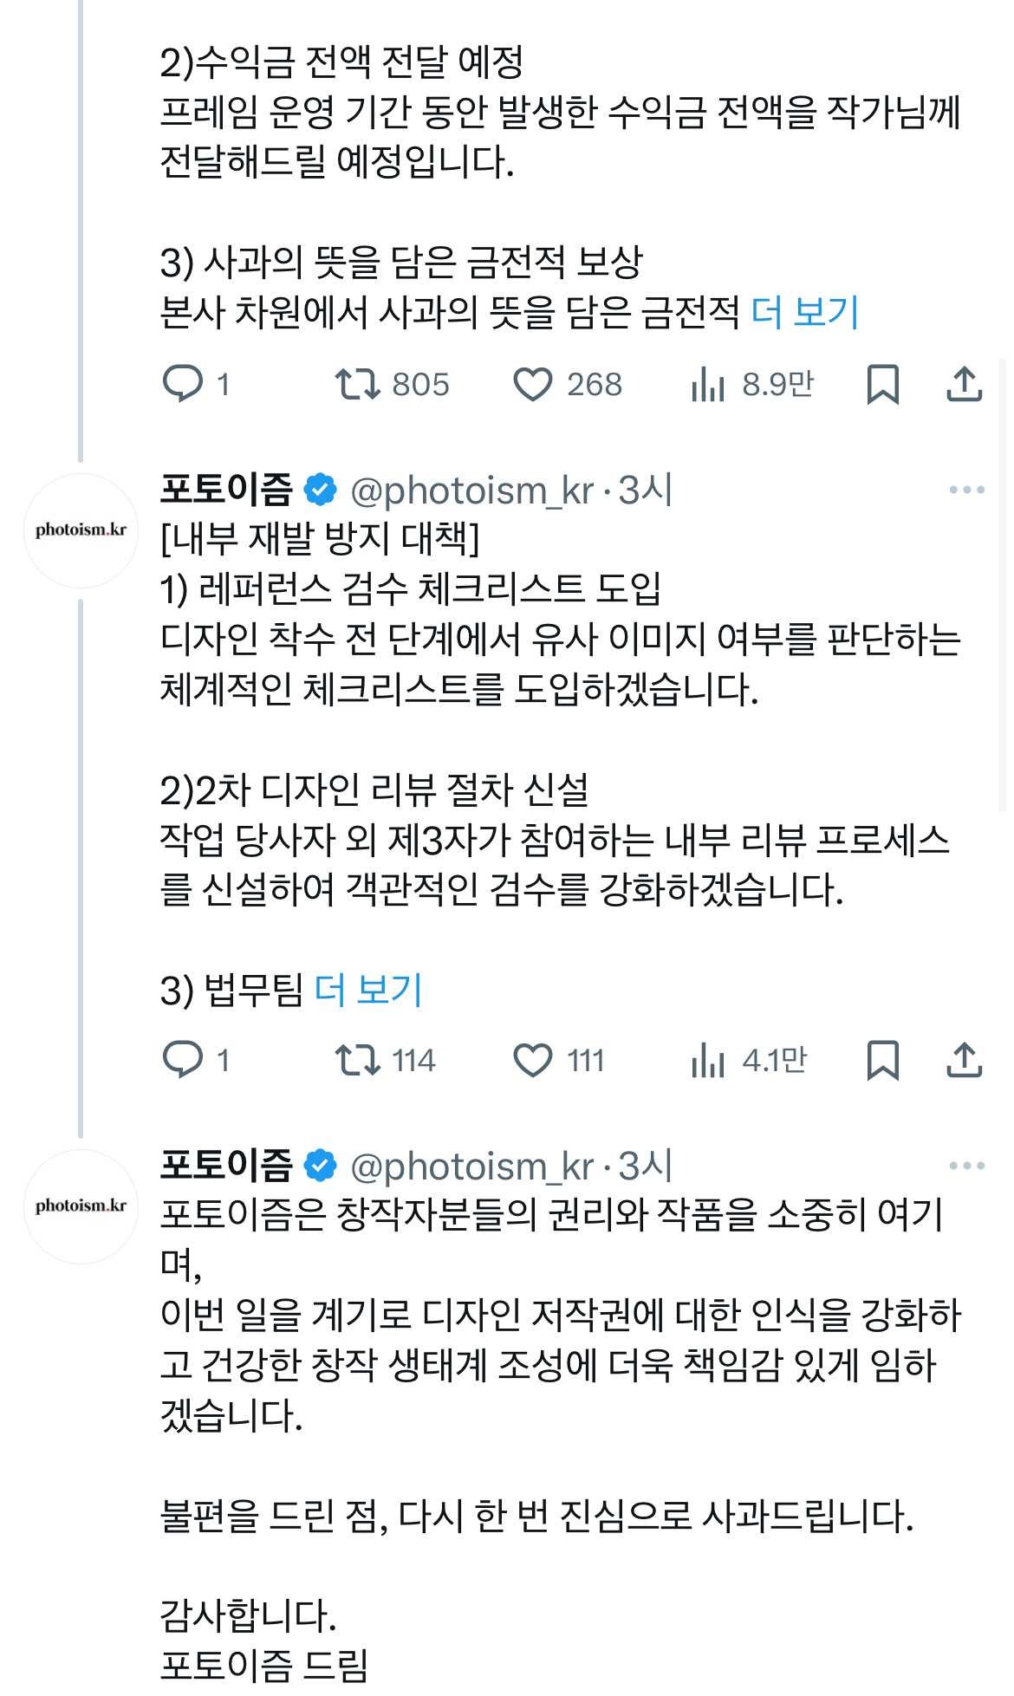Like the tweet with 268 likes

[533, 384]
